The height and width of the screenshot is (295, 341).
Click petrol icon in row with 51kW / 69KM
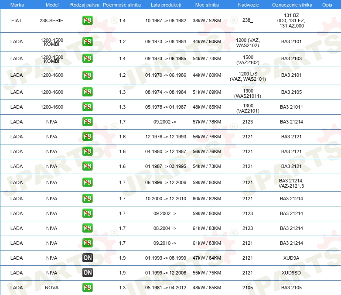coord(87,92)
